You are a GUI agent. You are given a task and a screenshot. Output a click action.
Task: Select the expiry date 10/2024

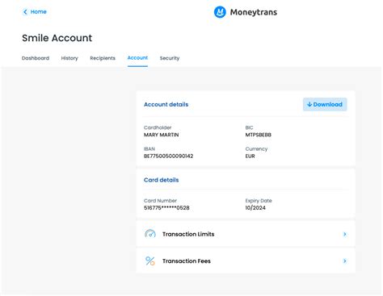point(255,207)
